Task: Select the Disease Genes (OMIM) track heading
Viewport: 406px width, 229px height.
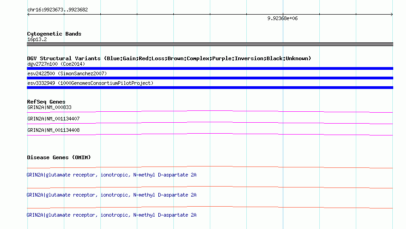Action: pyautogui.click(x=59, y=157)
